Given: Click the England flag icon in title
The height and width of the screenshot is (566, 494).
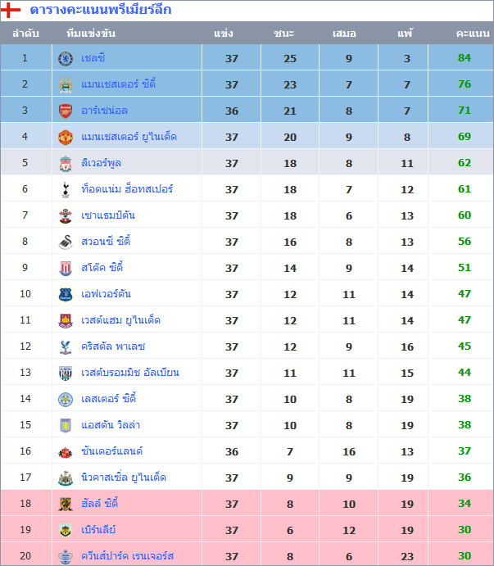Looking at the screenshot, I should 11,11.
